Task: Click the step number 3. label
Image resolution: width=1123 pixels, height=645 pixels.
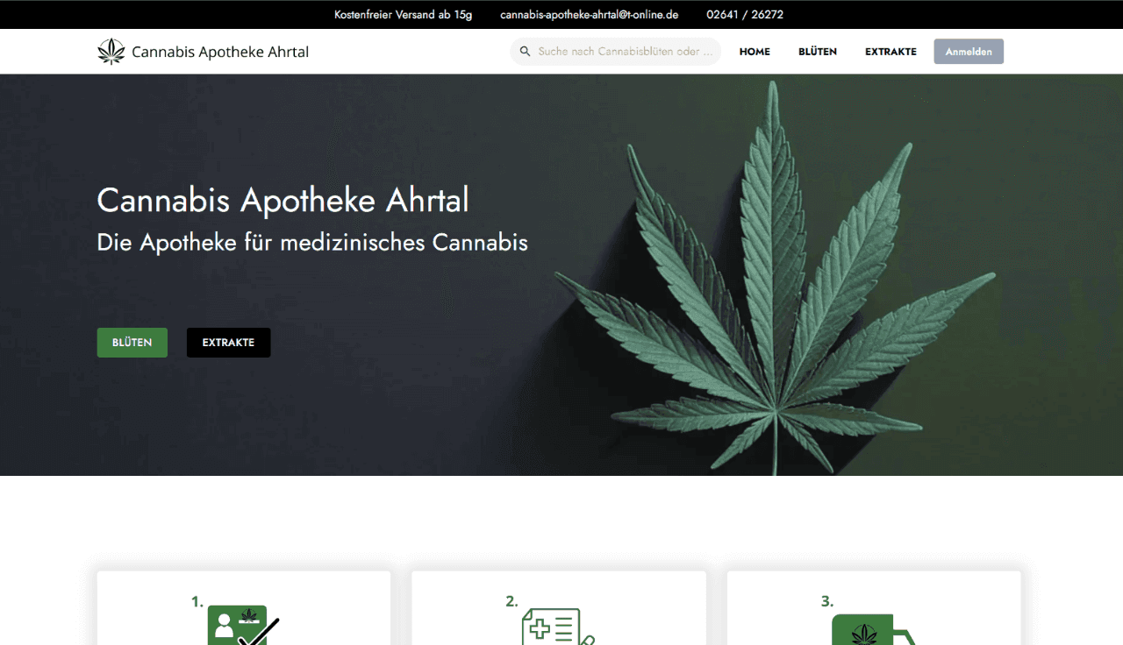Action: 827,602
